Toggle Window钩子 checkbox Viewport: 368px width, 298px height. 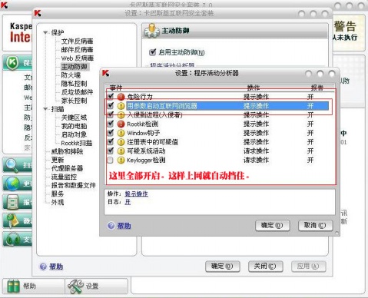point(111,133)
